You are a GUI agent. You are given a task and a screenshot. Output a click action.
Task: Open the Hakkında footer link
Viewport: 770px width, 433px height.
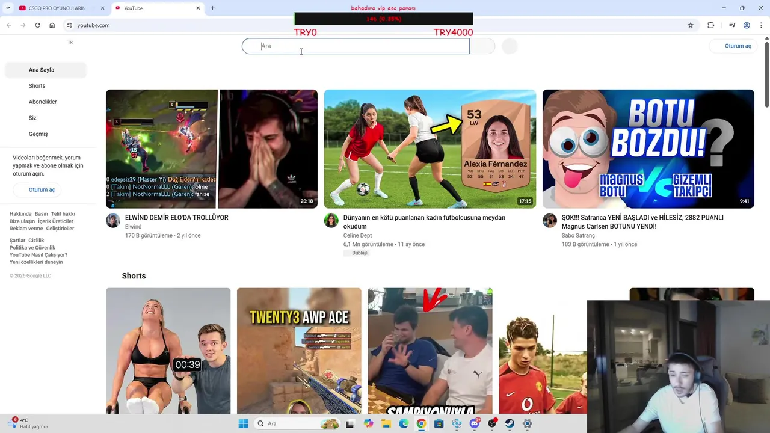pos(20,214)
